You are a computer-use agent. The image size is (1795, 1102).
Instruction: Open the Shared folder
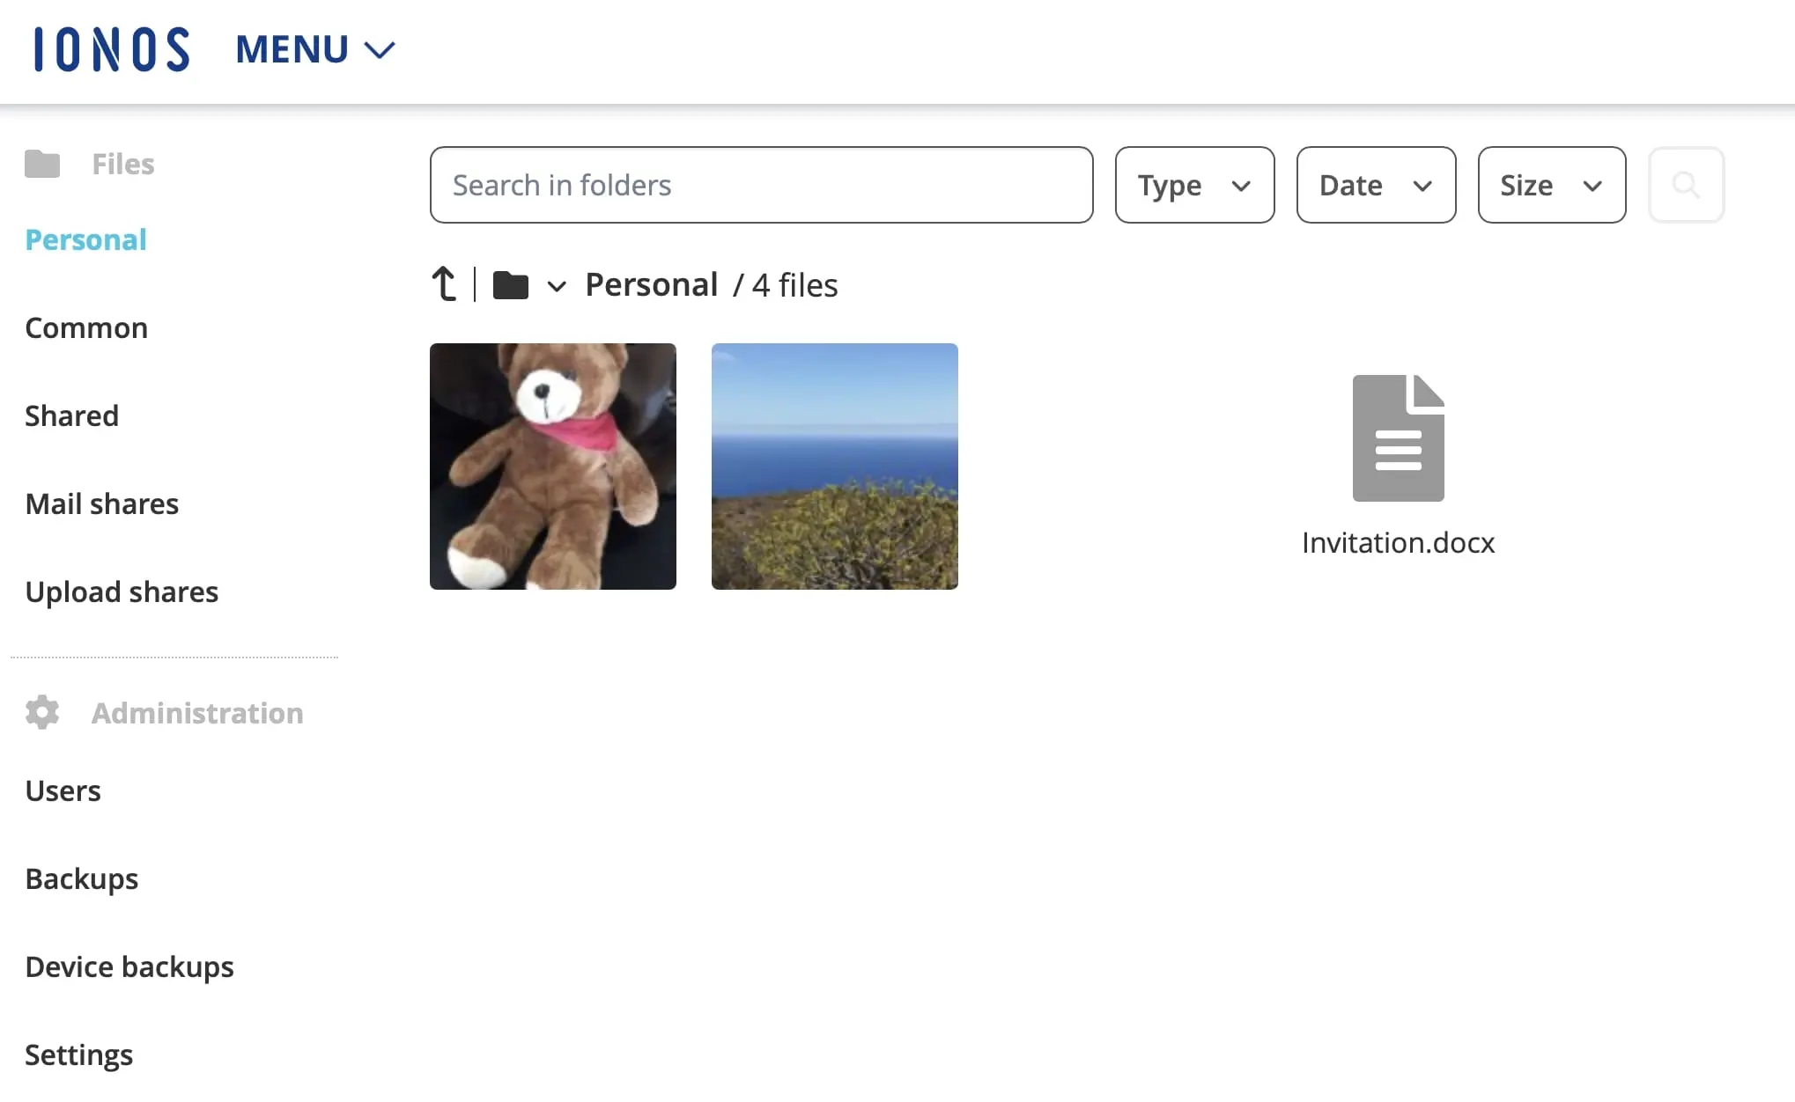click(71, 415)
